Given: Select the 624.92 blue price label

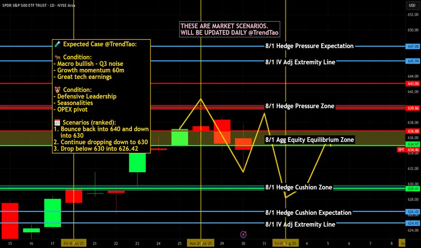Looking at the screenshot, I should pos(413,223).
